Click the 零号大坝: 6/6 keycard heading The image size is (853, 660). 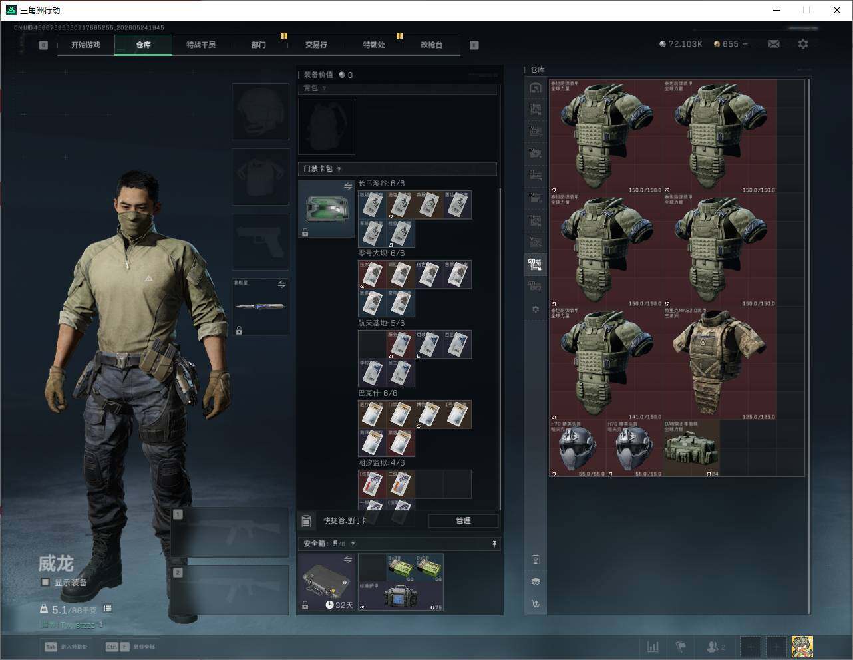(x=381, y=253)
